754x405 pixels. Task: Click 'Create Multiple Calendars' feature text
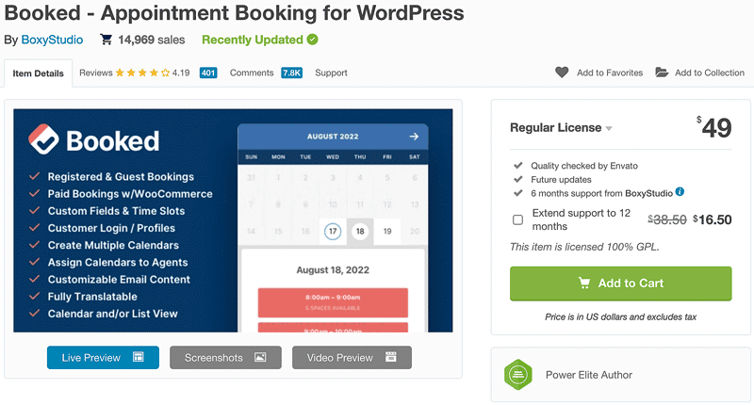coord(113,246)
